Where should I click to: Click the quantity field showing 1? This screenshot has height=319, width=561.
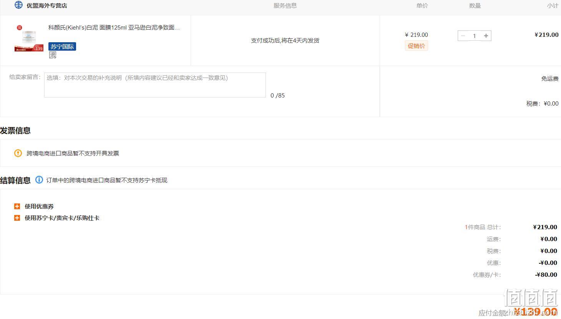point(475,36)
